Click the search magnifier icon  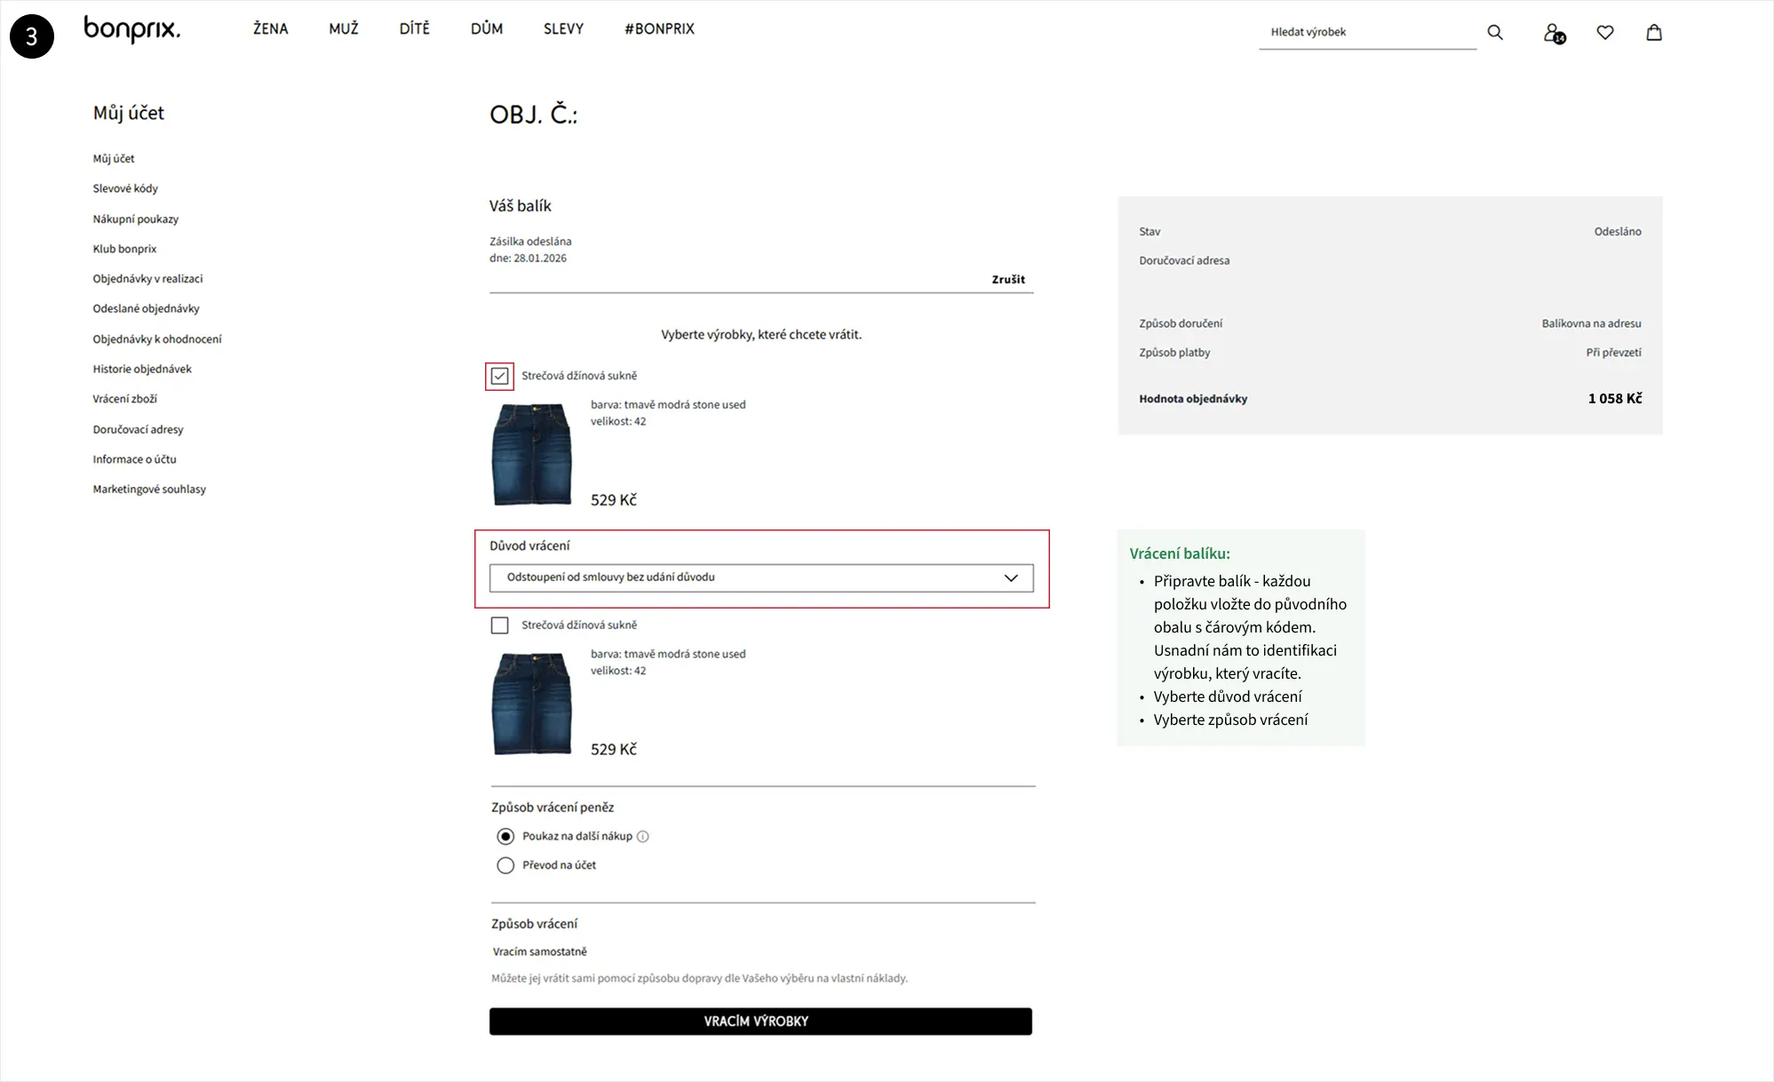pyautogui.click(x=1495, y=32)
